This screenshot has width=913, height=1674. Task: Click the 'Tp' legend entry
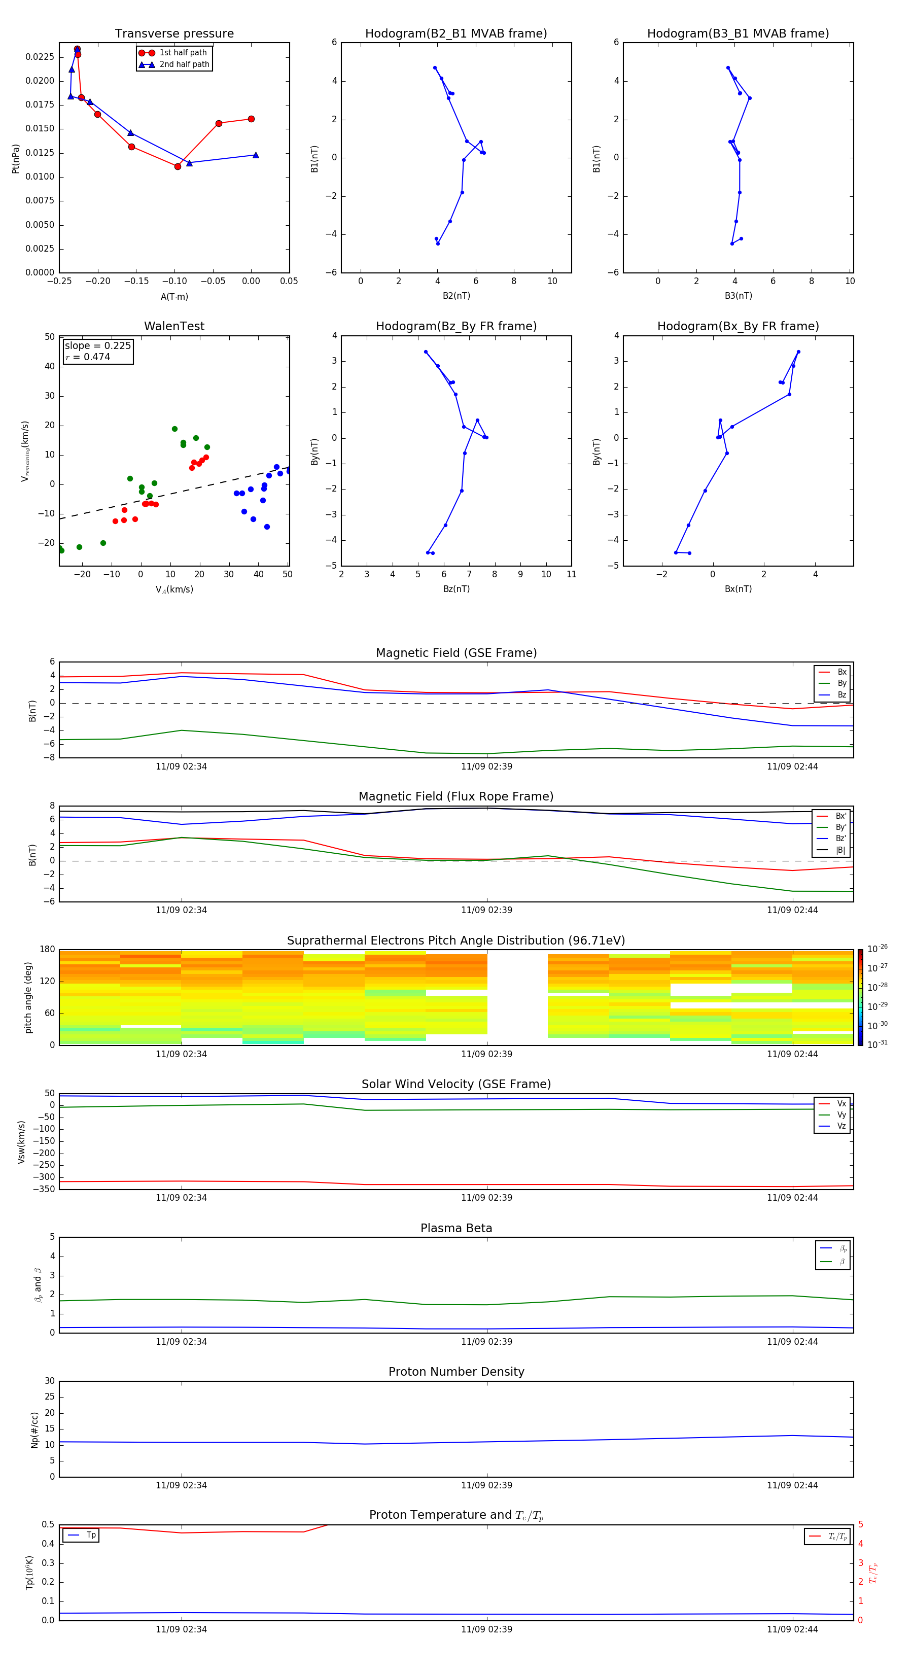click(x=82, y=1535)
